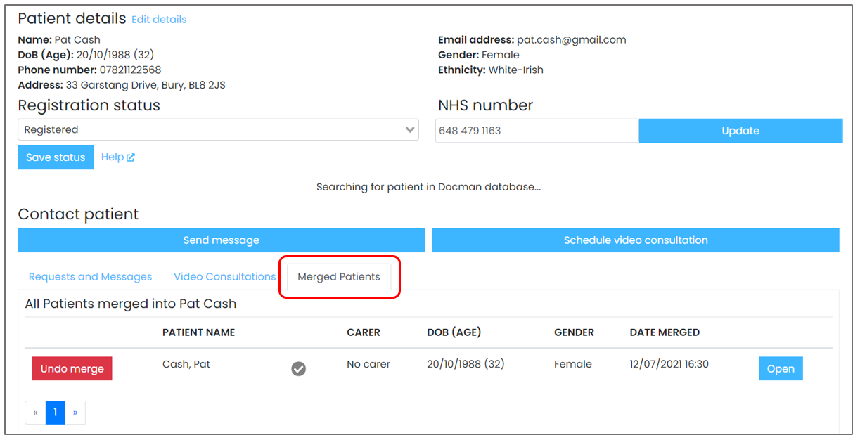Screen dimensions: 860x440
Task: Click the Save status button
Action: tap(56, 157)
